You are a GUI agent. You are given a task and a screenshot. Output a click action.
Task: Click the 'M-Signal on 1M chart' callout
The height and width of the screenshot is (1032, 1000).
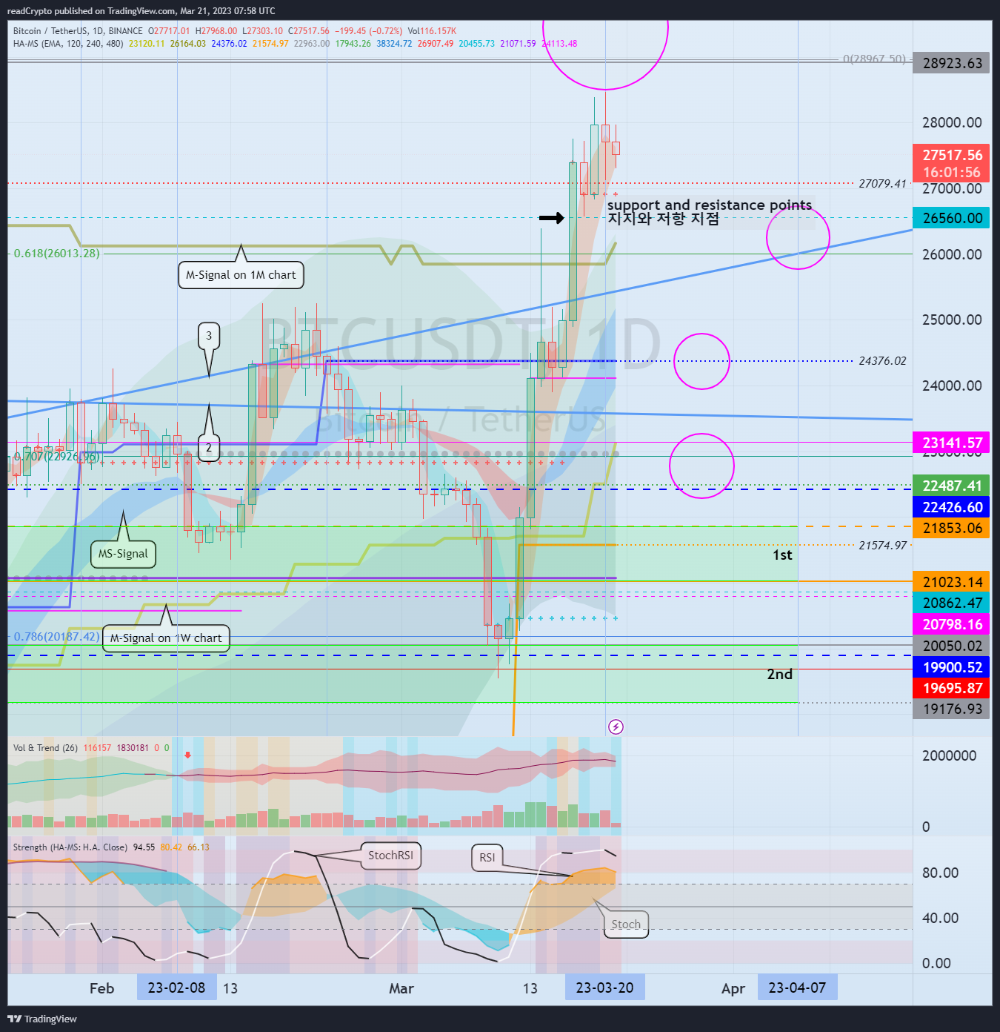(241, 275)
